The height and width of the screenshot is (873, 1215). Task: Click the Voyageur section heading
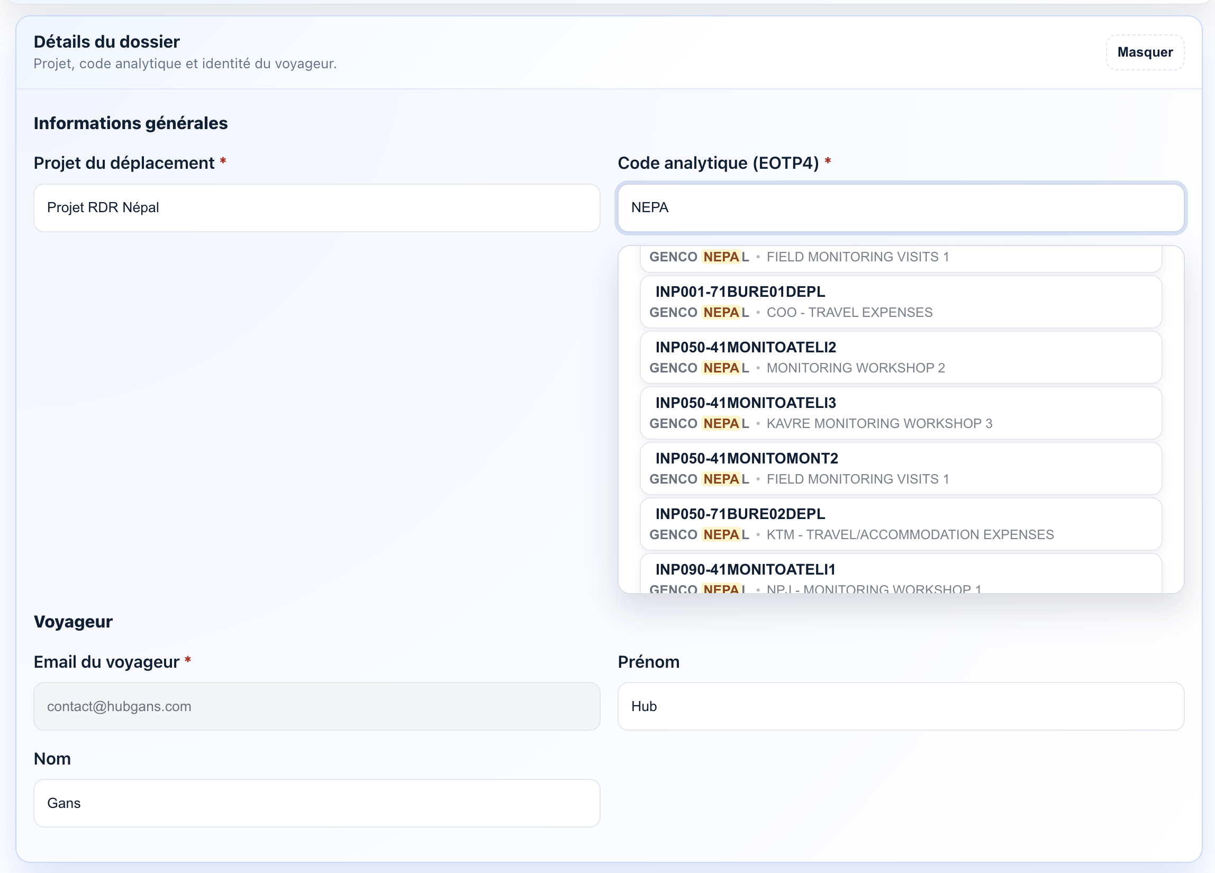pyautogui.click(x=73, y=621)
